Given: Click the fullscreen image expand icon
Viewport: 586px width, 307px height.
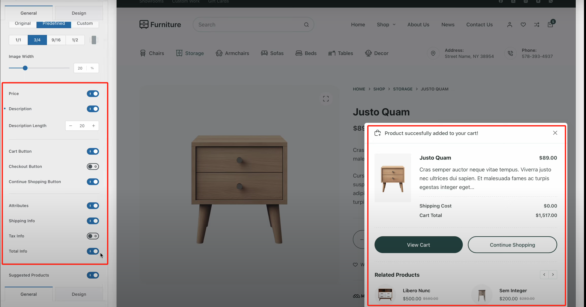Looking at the screenshot, I should pos(326,99).
